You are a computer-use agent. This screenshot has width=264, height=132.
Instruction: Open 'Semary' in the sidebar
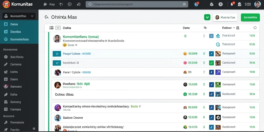pyautogui.click(x=15, y=102)
